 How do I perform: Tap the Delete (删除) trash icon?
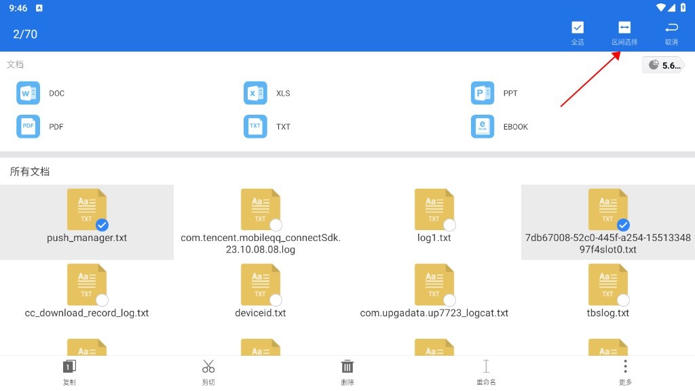[347, 367]
